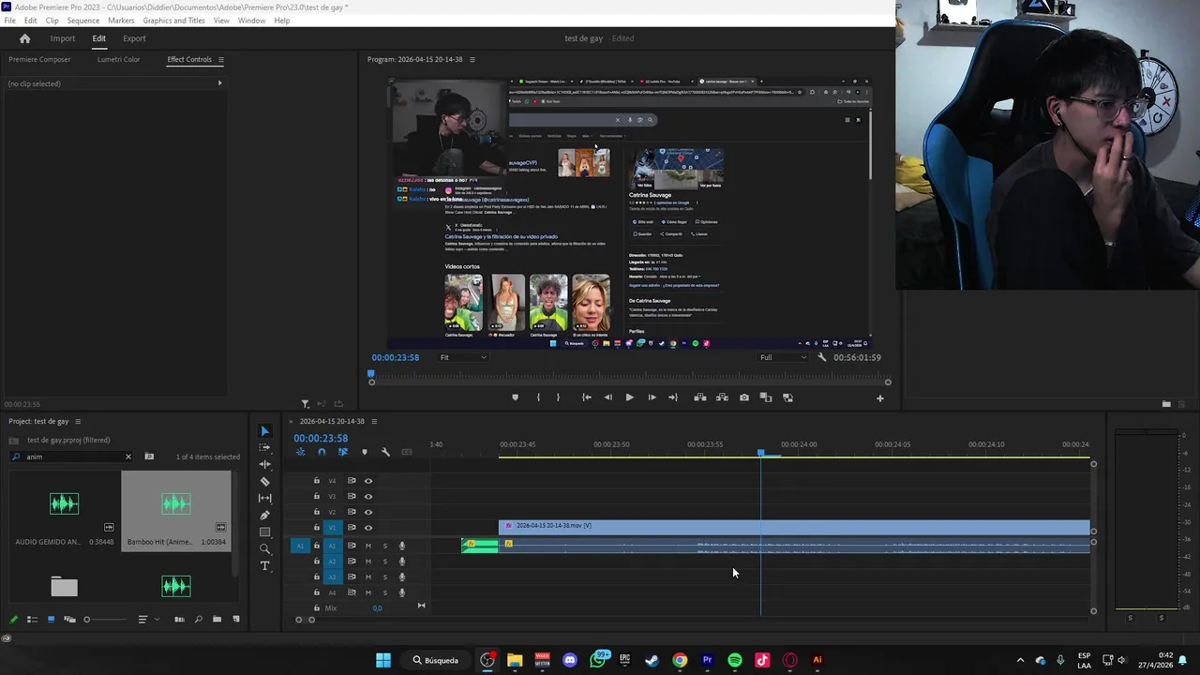Select AUDIO GEMIDO AN... audio thumbnail
This screenshot has width=1200, height=675.
pos(65,504)
